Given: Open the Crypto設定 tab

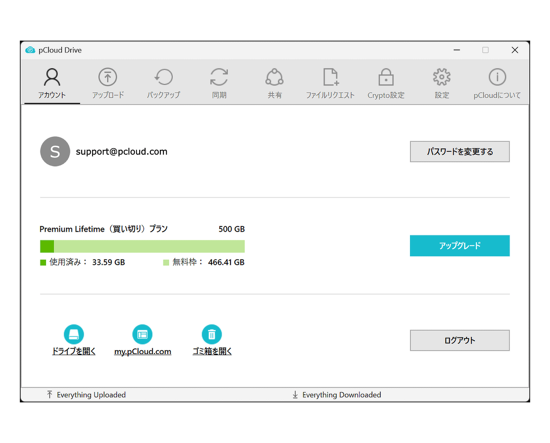Looking at the screenshot, I should [x=386, y=83].
